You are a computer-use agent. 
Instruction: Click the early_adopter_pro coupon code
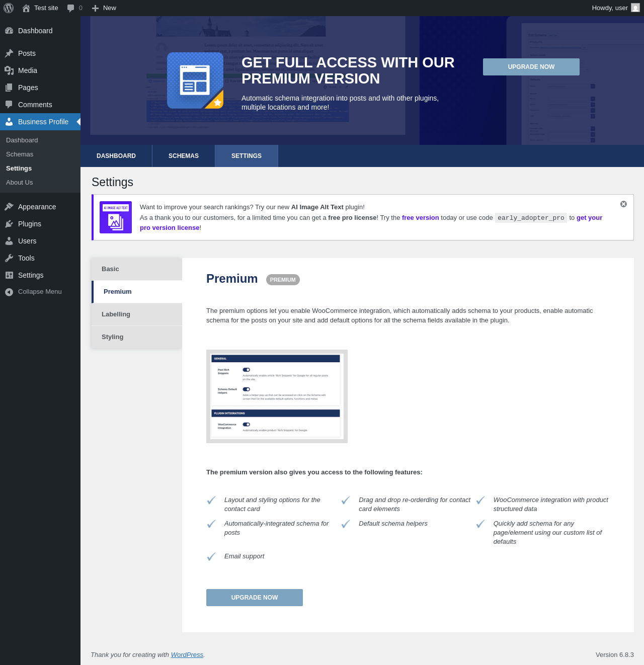pyautogui.click(x=531, y=218)
